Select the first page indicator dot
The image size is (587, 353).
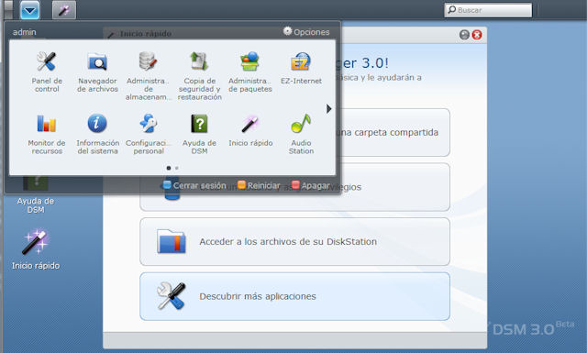(x=169, y=168)
